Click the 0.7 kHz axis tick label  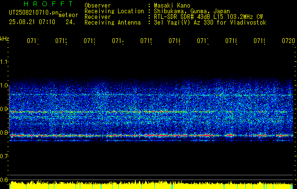[4, 156]
